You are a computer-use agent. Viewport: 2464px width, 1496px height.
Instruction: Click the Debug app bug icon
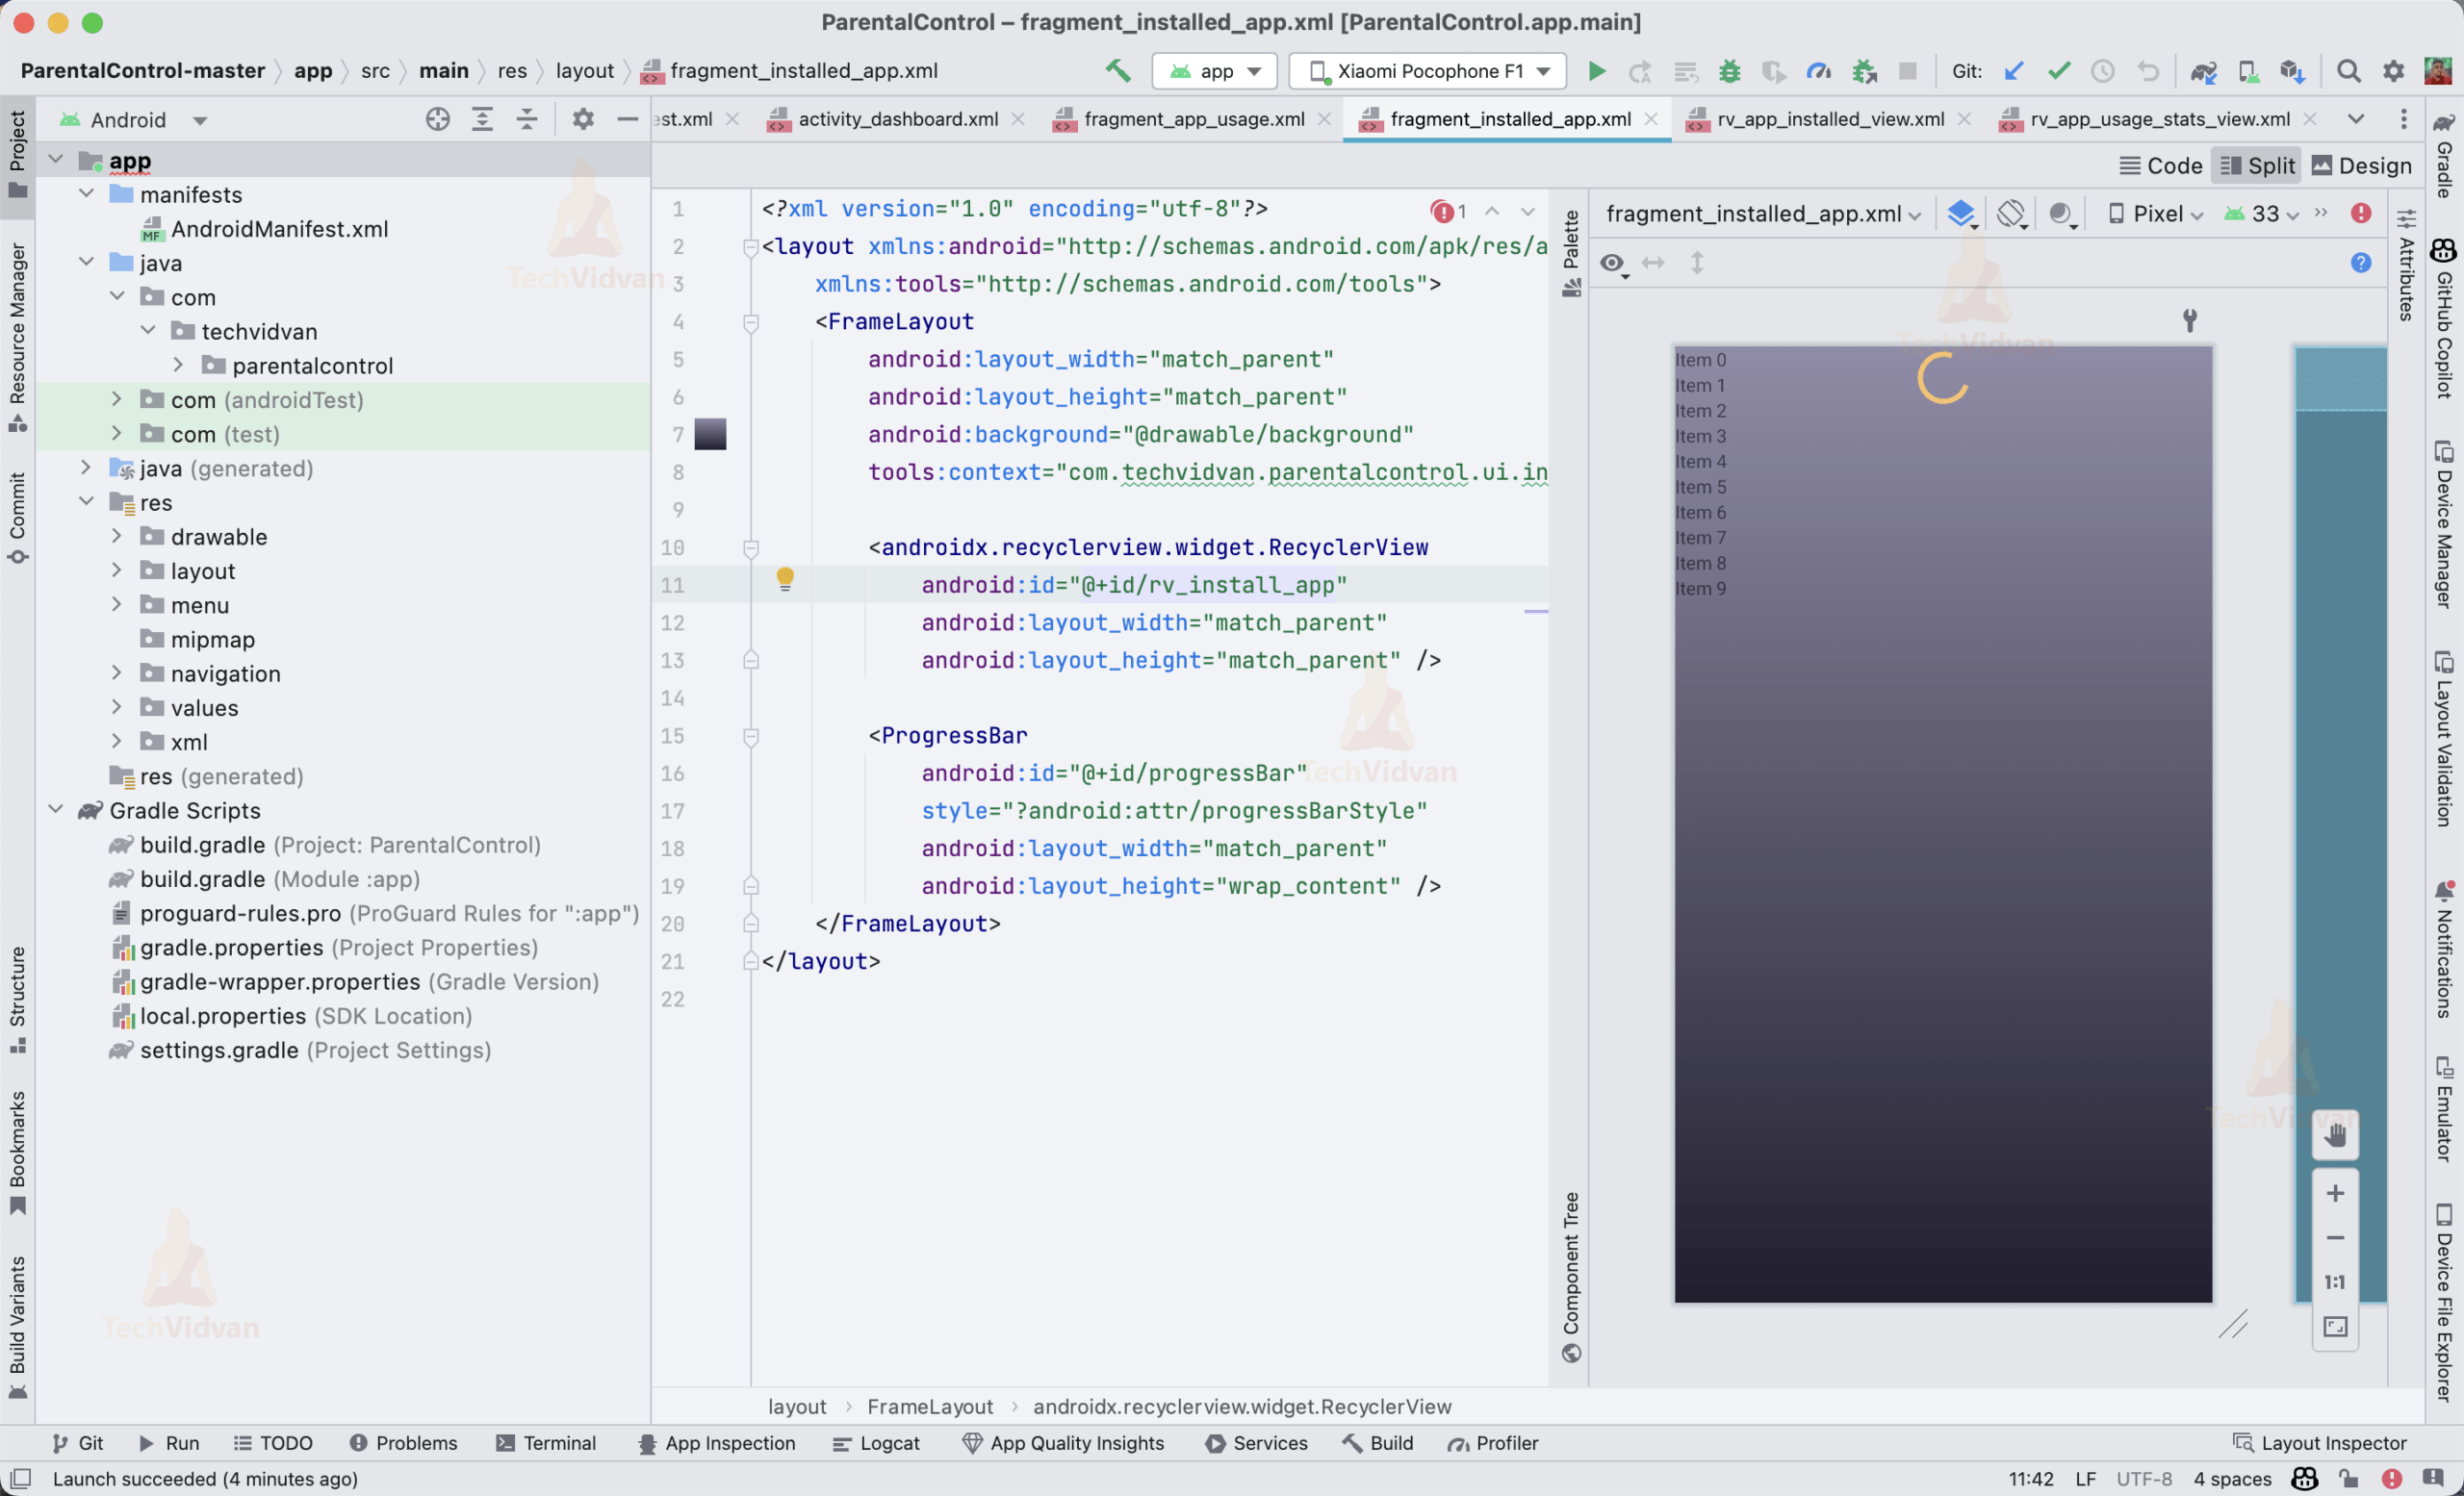(1729, 71)
